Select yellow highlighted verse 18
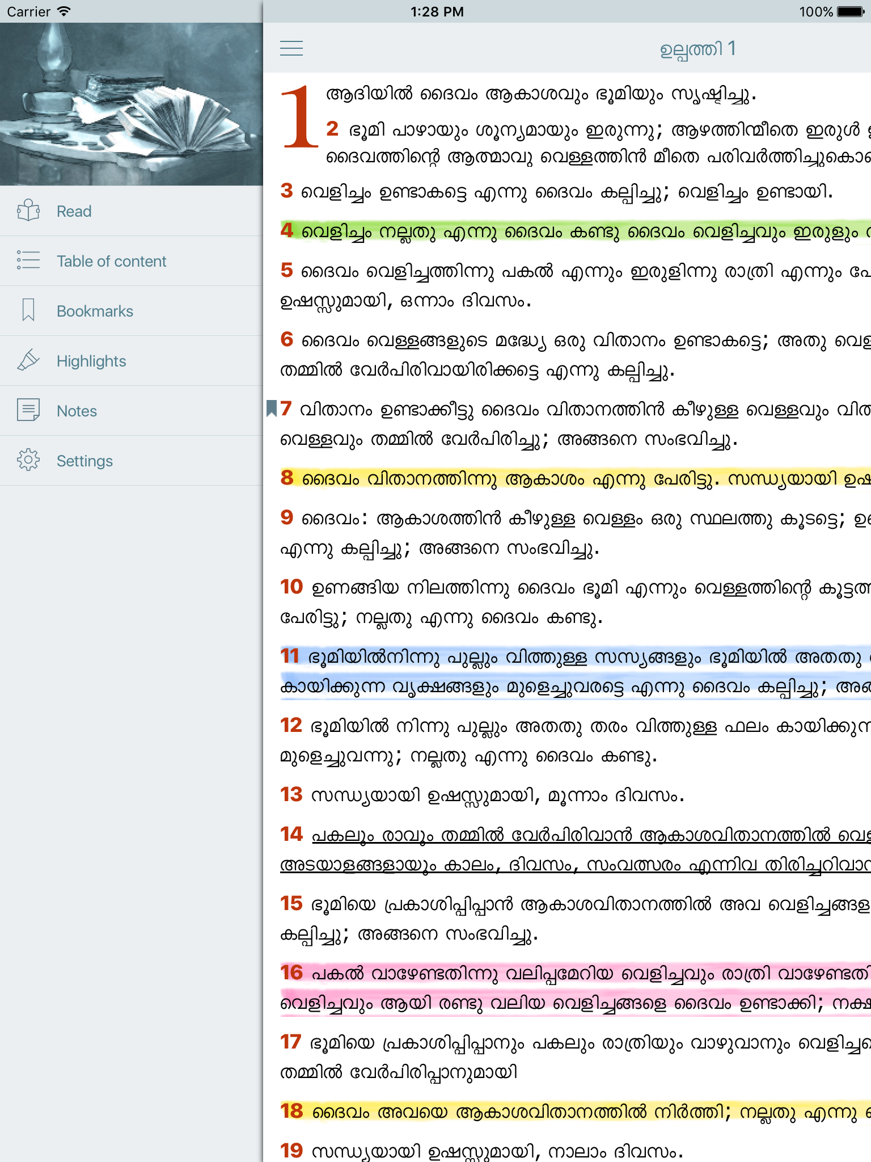Viewport: 871px width, 1162px height. 576,1111
